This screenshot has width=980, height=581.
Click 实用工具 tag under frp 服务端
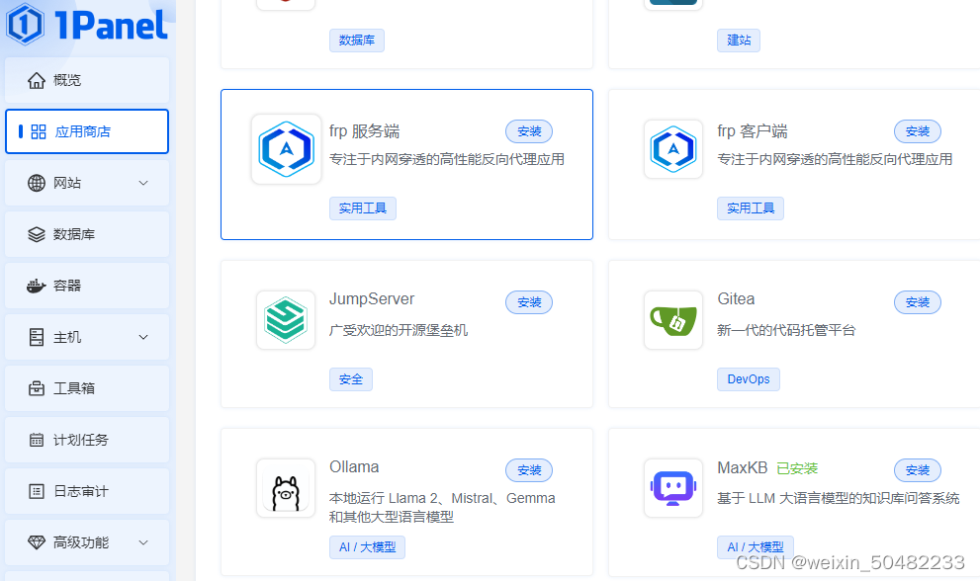(x=363, y=208)
